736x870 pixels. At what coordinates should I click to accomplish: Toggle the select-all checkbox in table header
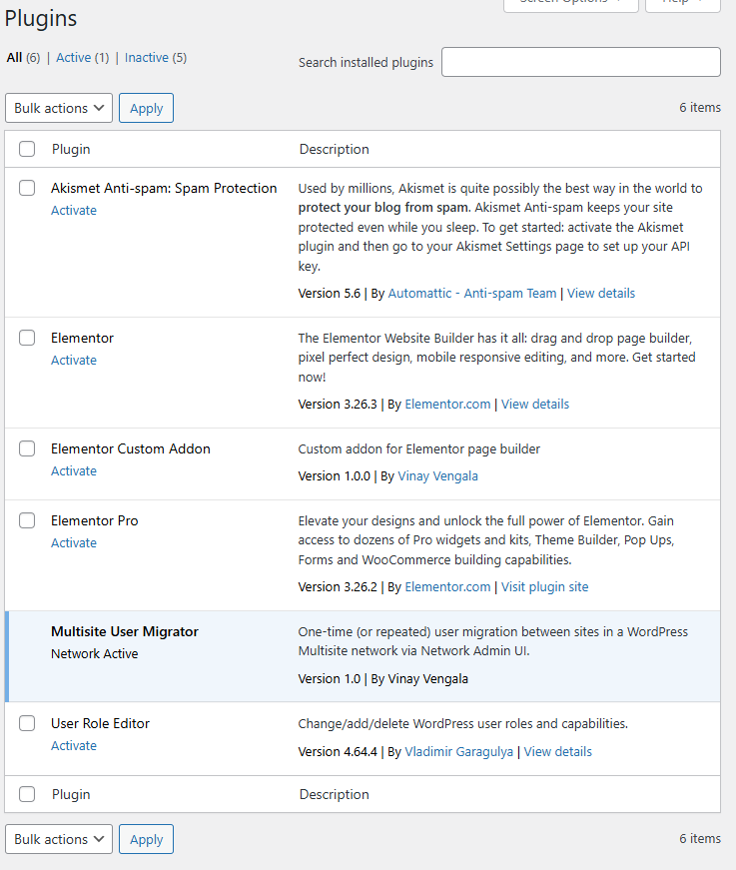27,150
